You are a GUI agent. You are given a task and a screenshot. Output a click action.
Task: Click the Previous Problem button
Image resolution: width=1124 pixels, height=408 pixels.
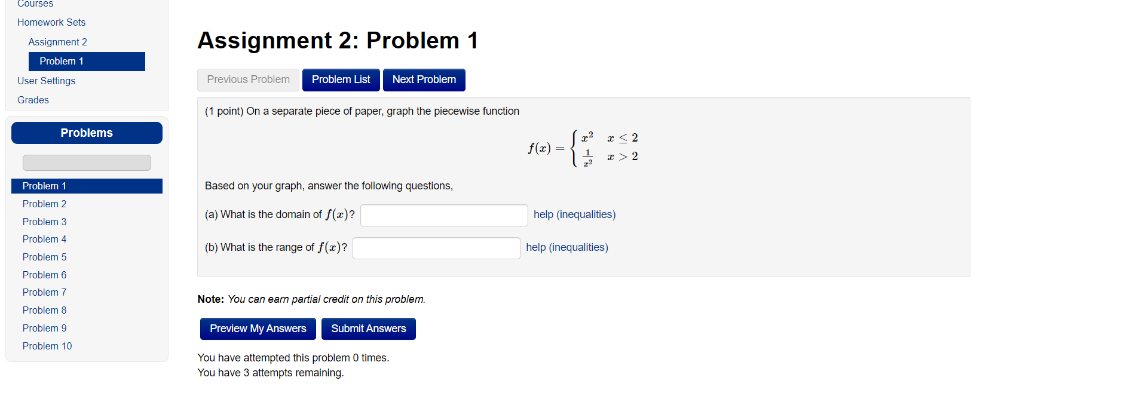pyautogui.click(x=248, y=79)
